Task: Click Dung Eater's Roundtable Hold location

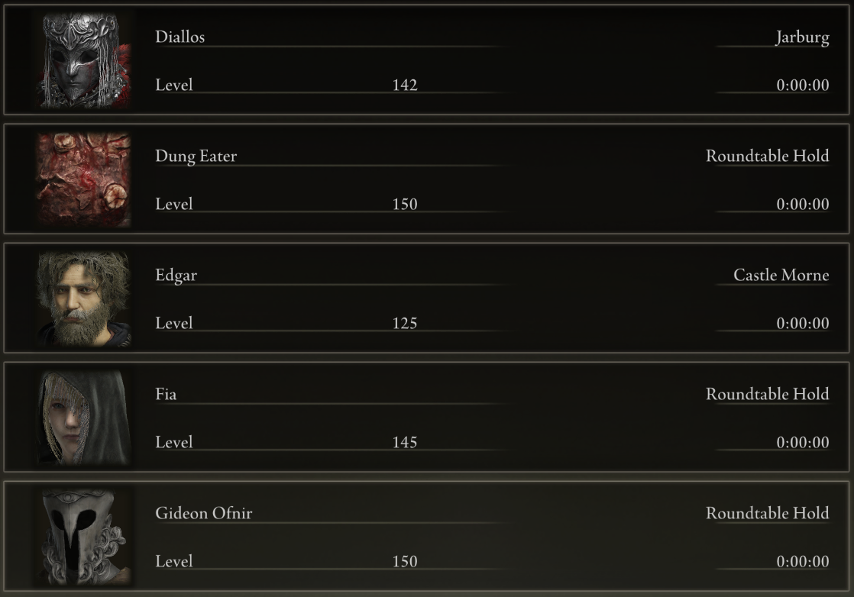Action: 768,156
